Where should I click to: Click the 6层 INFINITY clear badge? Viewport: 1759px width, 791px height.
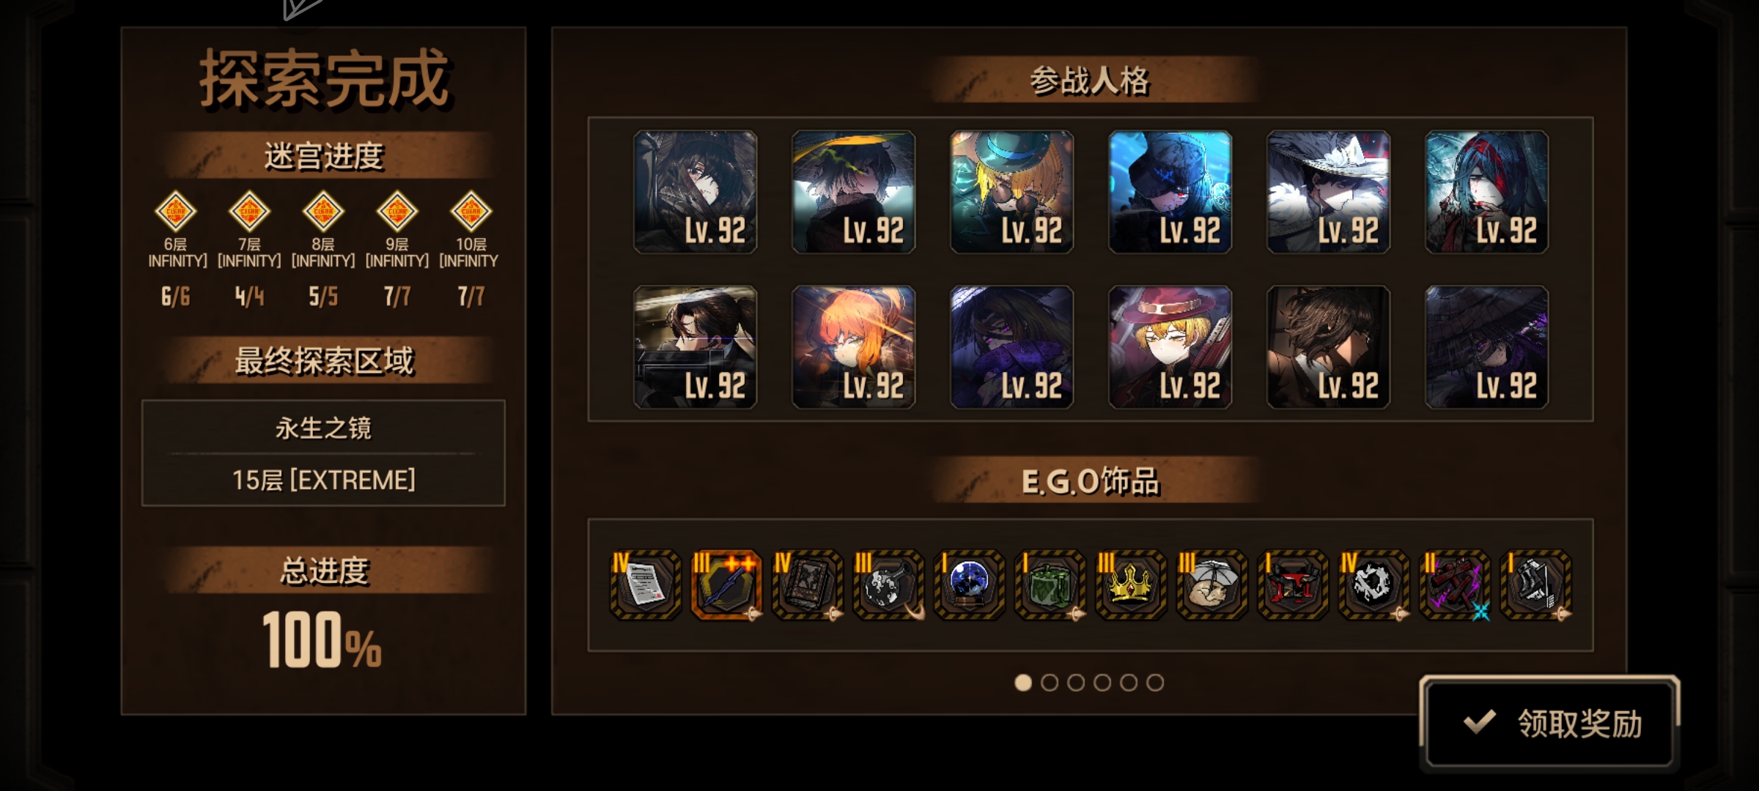(176, 212)
